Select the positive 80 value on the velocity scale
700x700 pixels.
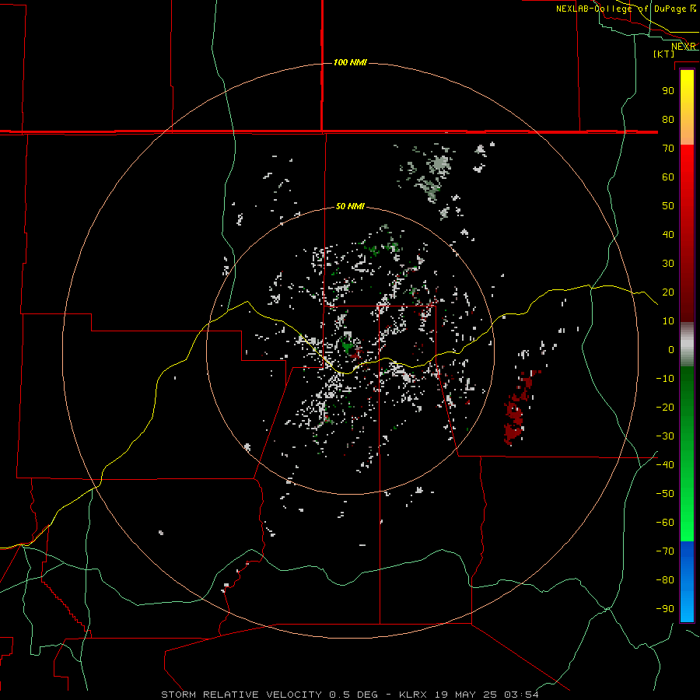[668, 119]
